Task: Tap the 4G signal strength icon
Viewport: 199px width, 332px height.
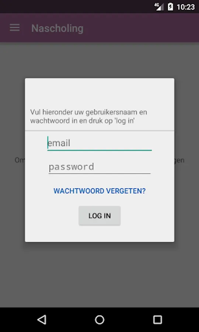Action: tap(159, 7)
